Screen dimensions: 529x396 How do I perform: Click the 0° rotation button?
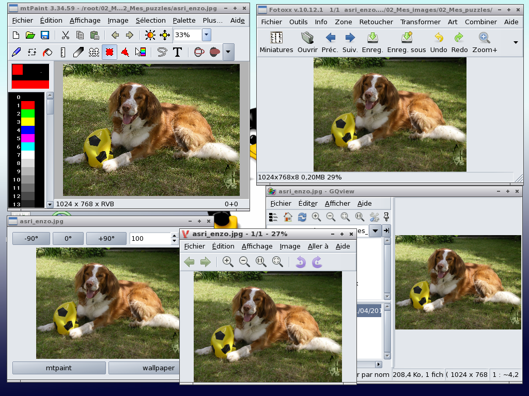point(68,238)
